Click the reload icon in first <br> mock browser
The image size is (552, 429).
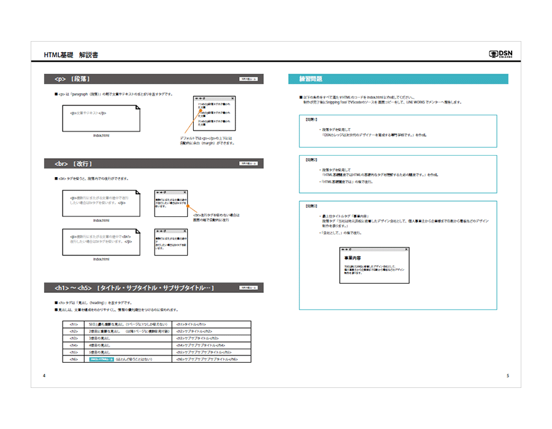[164, 192]
